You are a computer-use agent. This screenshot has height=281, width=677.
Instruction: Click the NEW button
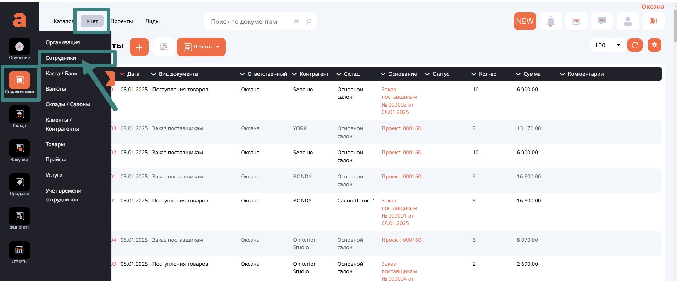click(x=525, y=21)
